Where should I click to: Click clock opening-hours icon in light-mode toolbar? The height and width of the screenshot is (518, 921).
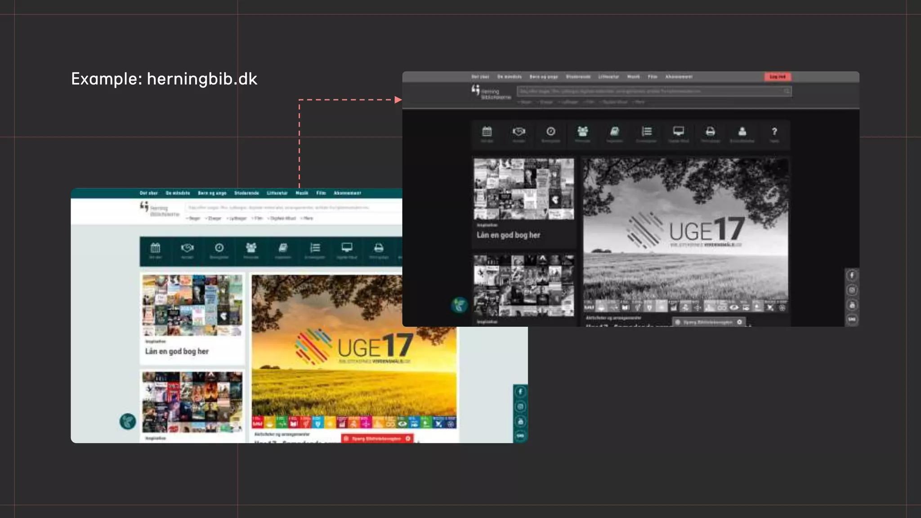pyautogui.click(x=219, y=248)
